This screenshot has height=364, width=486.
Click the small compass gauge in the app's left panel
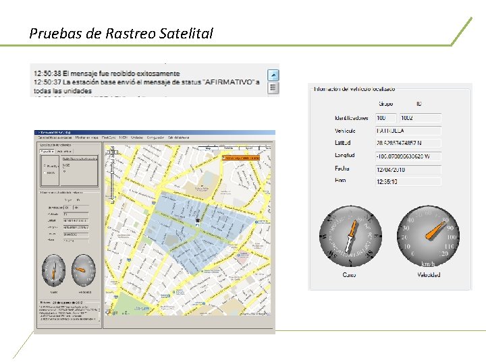[x=53, y=270]
